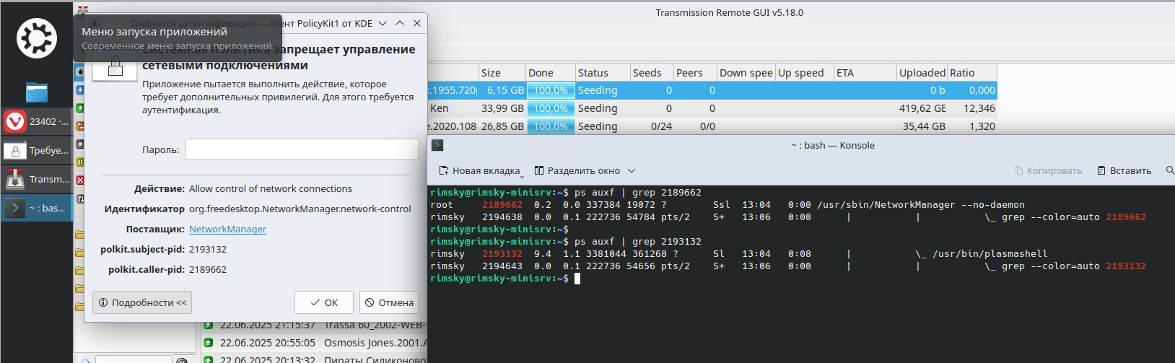Screen dimensions: 1175x363
Task: Focus the Пароль password field
Action: click(302, 149)
